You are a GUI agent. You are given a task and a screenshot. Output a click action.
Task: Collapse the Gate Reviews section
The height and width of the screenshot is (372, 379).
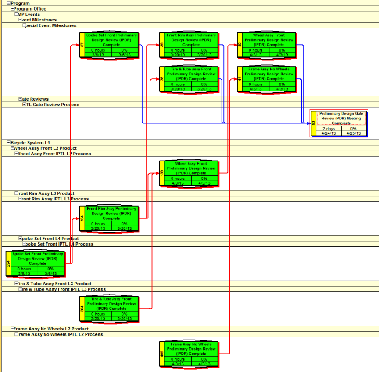[20, 99]
